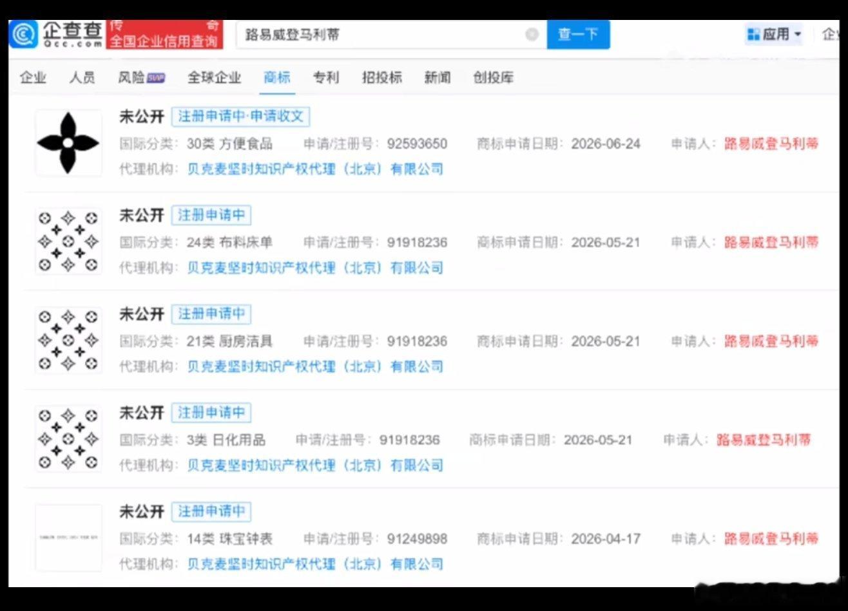This screenshot has width=848, height=611.
Task: Open agency link in 方便食品 row
Action: (x=315, y=169)
